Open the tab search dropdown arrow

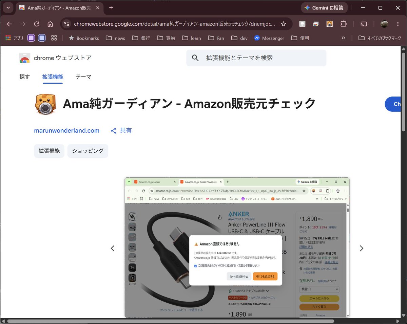tap(8, 7)
